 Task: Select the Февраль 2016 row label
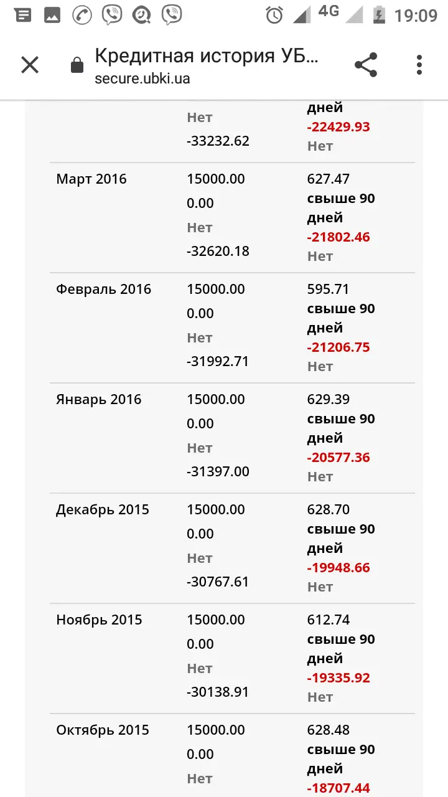104,290
